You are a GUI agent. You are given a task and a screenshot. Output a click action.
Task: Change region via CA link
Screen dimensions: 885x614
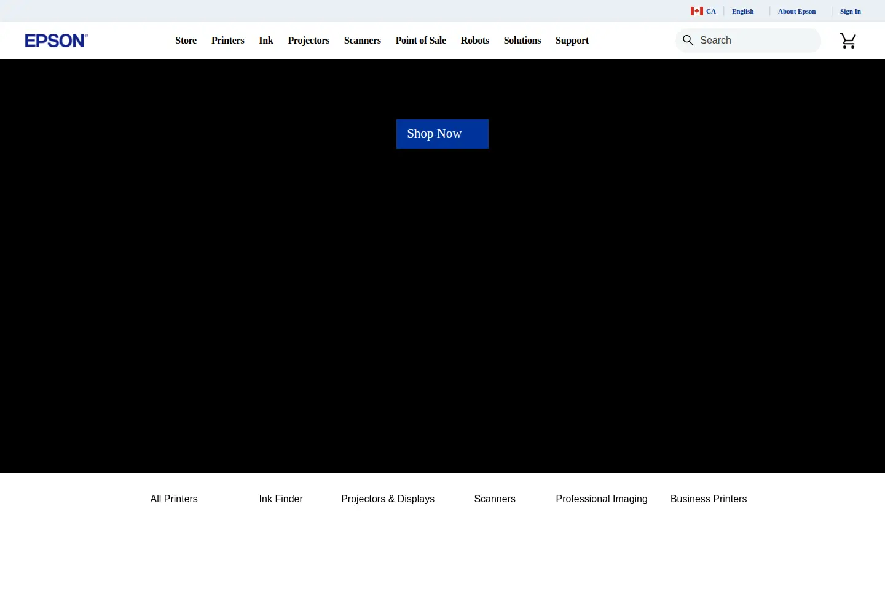(x=710, y=11)
